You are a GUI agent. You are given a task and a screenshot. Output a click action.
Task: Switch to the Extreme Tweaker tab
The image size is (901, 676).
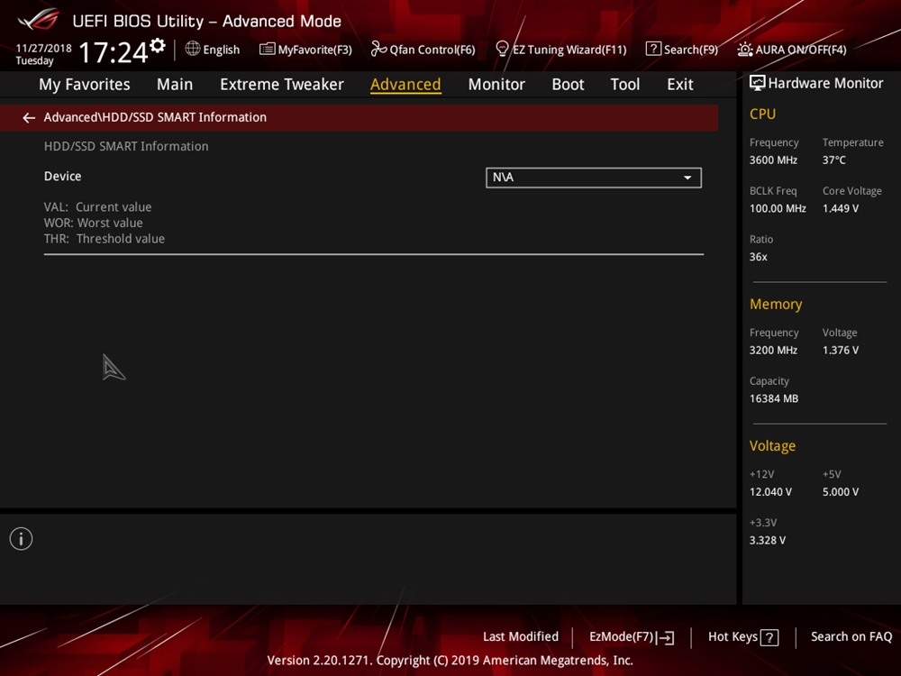tap(281, 85)
